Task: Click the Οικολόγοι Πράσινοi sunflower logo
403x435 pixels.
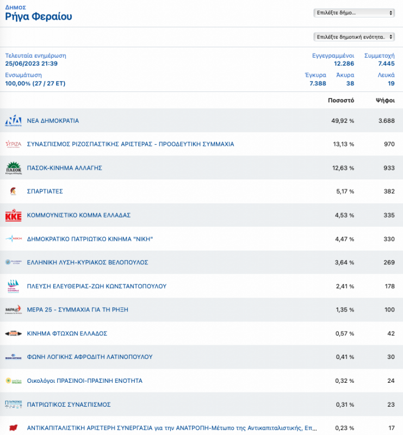Action: [x=13, y=381]
